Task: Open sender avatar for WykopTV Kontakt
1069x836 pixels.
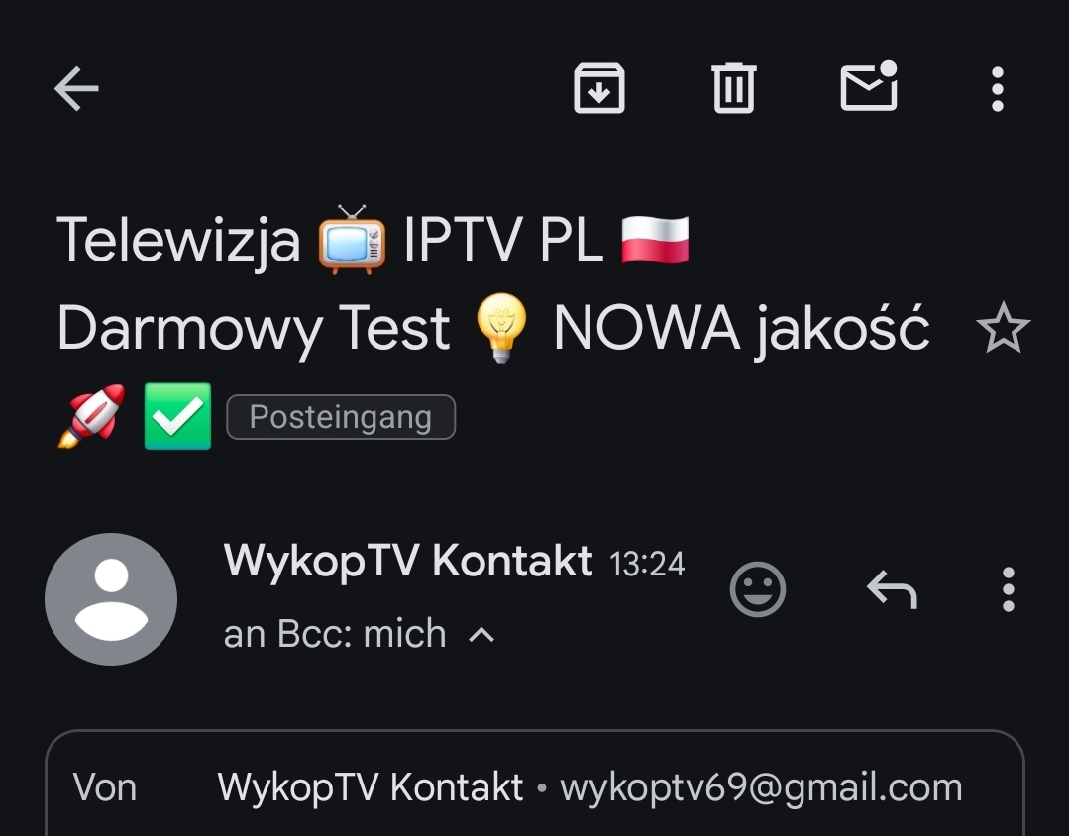Action: pyautogui.click(x=110, y=598)
